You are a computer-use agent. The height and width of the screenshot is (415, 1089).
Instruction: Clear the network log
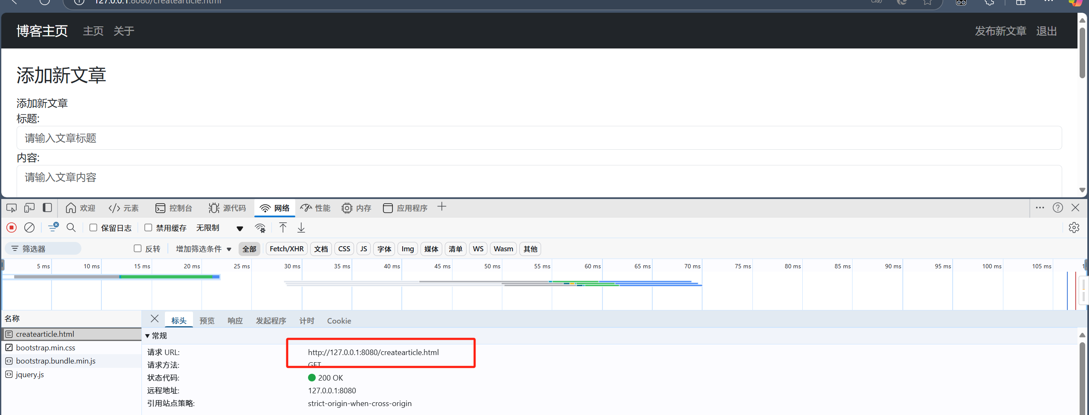(x=29, y=228)
